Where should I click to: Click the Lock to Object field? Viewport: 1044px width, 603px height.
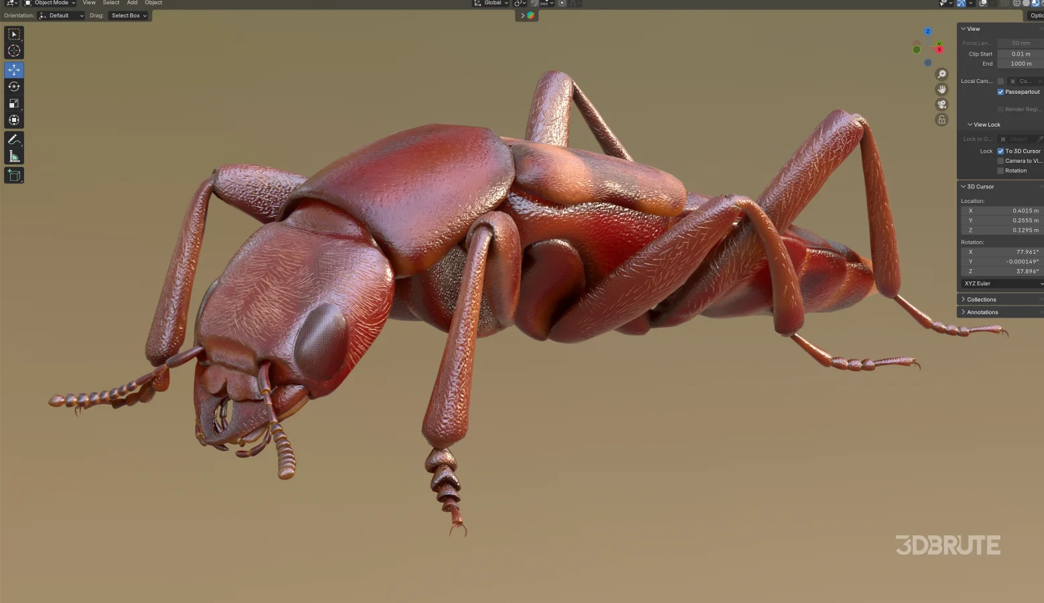(x=1017, y=139)
